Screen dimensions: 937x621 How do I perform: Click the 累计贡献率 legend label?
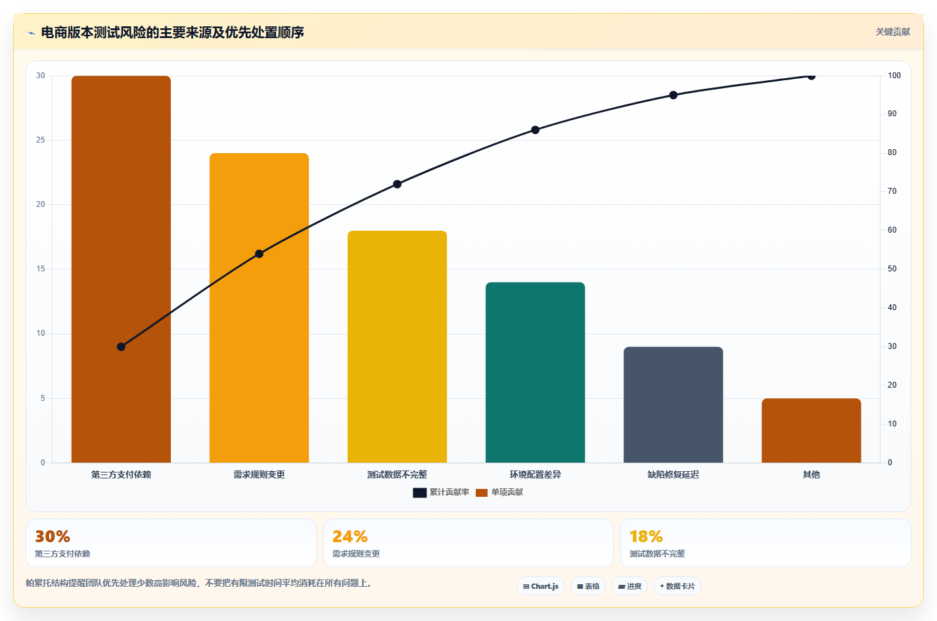point(449,492)
